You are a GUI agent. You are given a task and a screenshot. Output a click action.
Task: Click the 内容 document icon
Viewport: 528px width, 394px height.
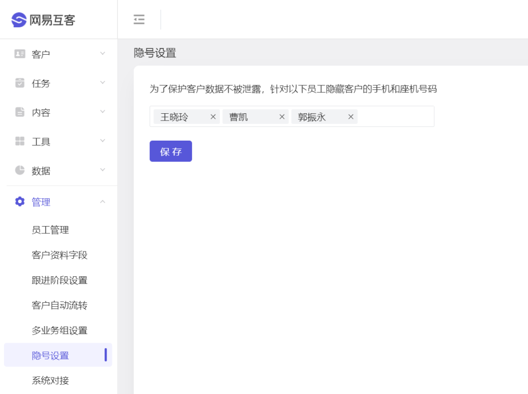[20, 112]
